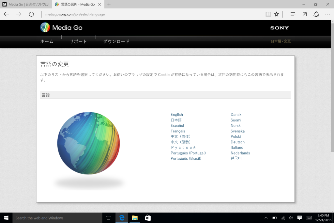Click the SONY logo
The height and width of the screenshot is (223, 334).
280,28
